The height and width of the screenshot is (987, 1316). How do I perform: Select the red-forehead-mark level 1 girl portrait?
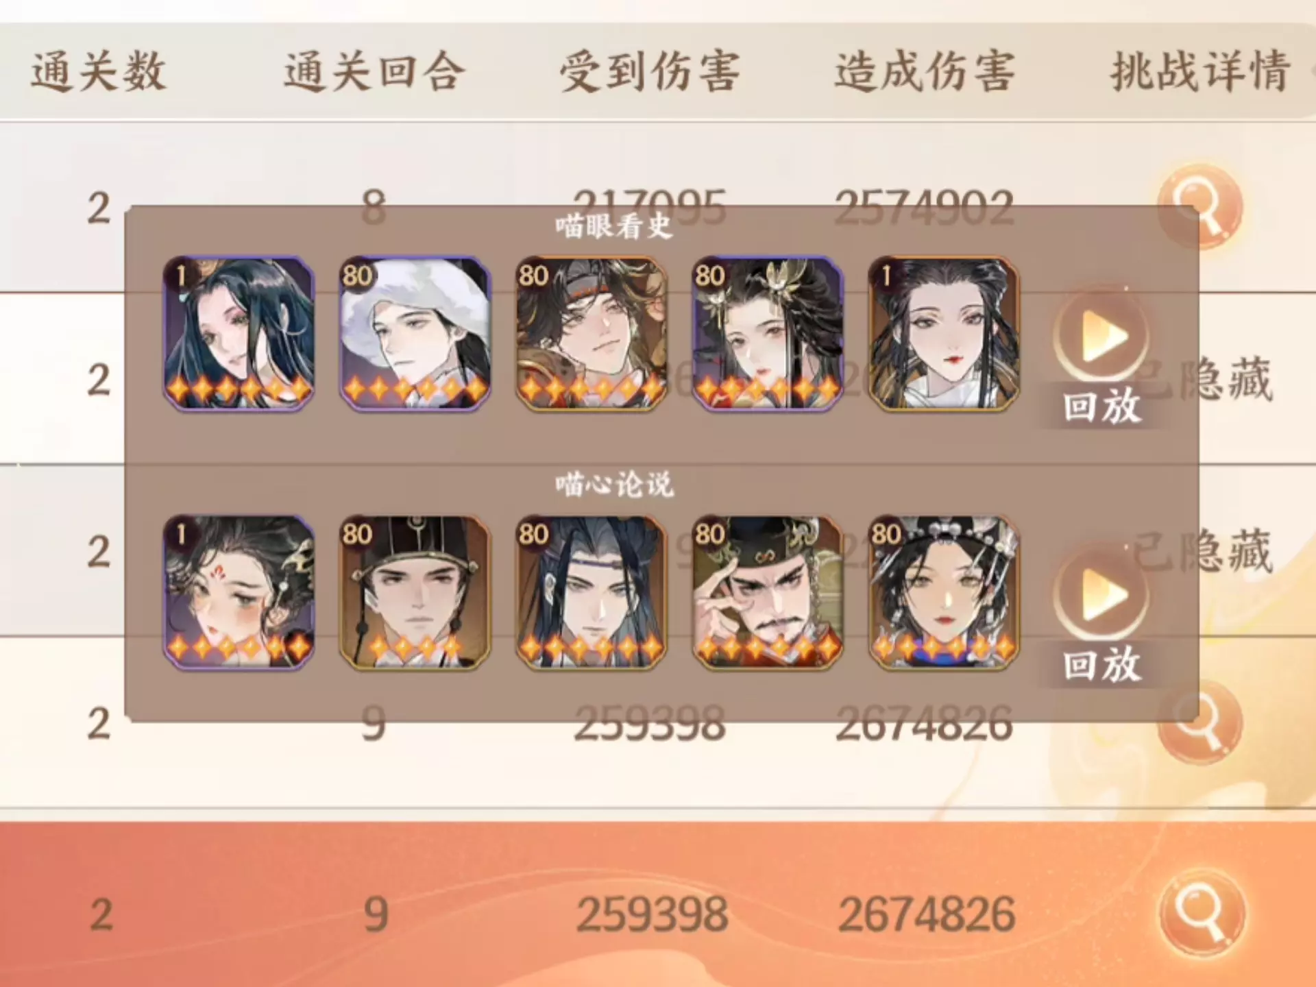tap(239, 592)
